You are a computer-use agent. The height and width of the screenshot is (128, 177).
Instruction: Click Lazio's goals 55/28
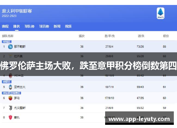point(140,56)
